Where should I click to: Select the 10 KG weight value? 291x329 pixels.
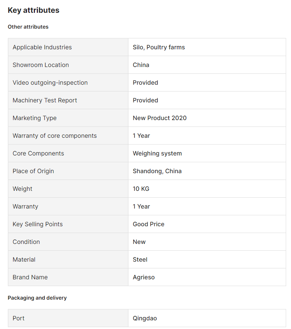[x=141, y=189]
